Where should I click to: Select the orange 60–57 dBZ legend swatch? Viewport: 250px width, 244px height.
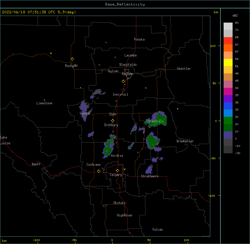(x=228, y=48)
